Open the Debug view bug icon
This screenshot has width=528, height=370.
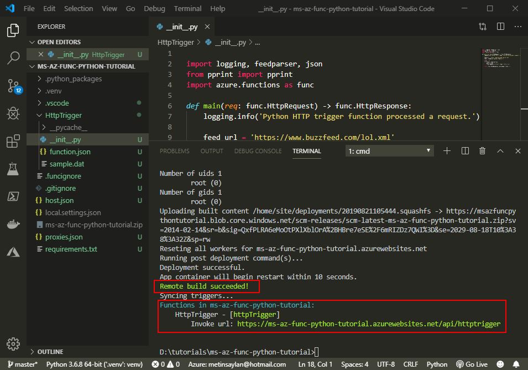click(x=13, y=113)
